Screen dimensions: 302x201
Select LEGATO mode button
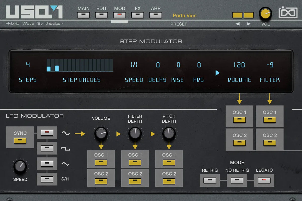tap(264, 180)
